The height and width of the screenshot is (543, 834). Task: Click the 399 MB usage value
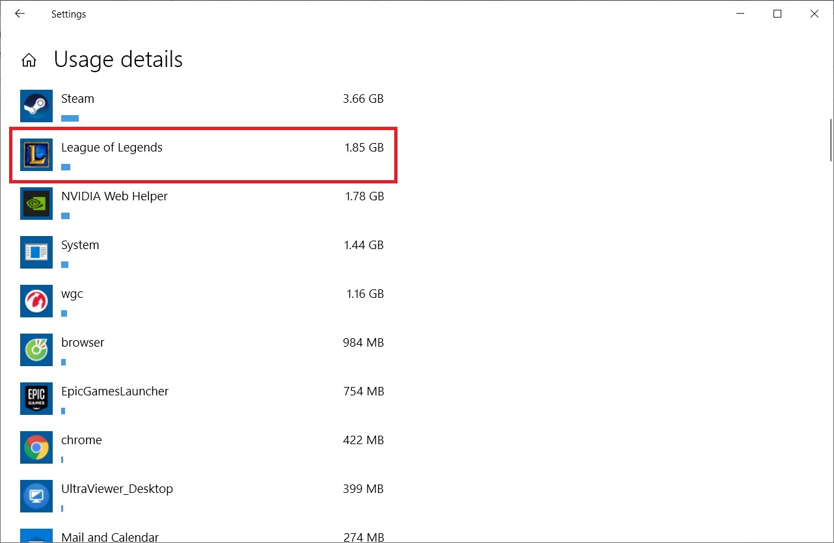pyautogui.click(x=364, y=489)
